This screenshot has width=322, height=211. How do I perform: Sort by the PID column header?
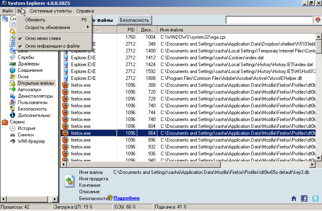pos(127,30)
